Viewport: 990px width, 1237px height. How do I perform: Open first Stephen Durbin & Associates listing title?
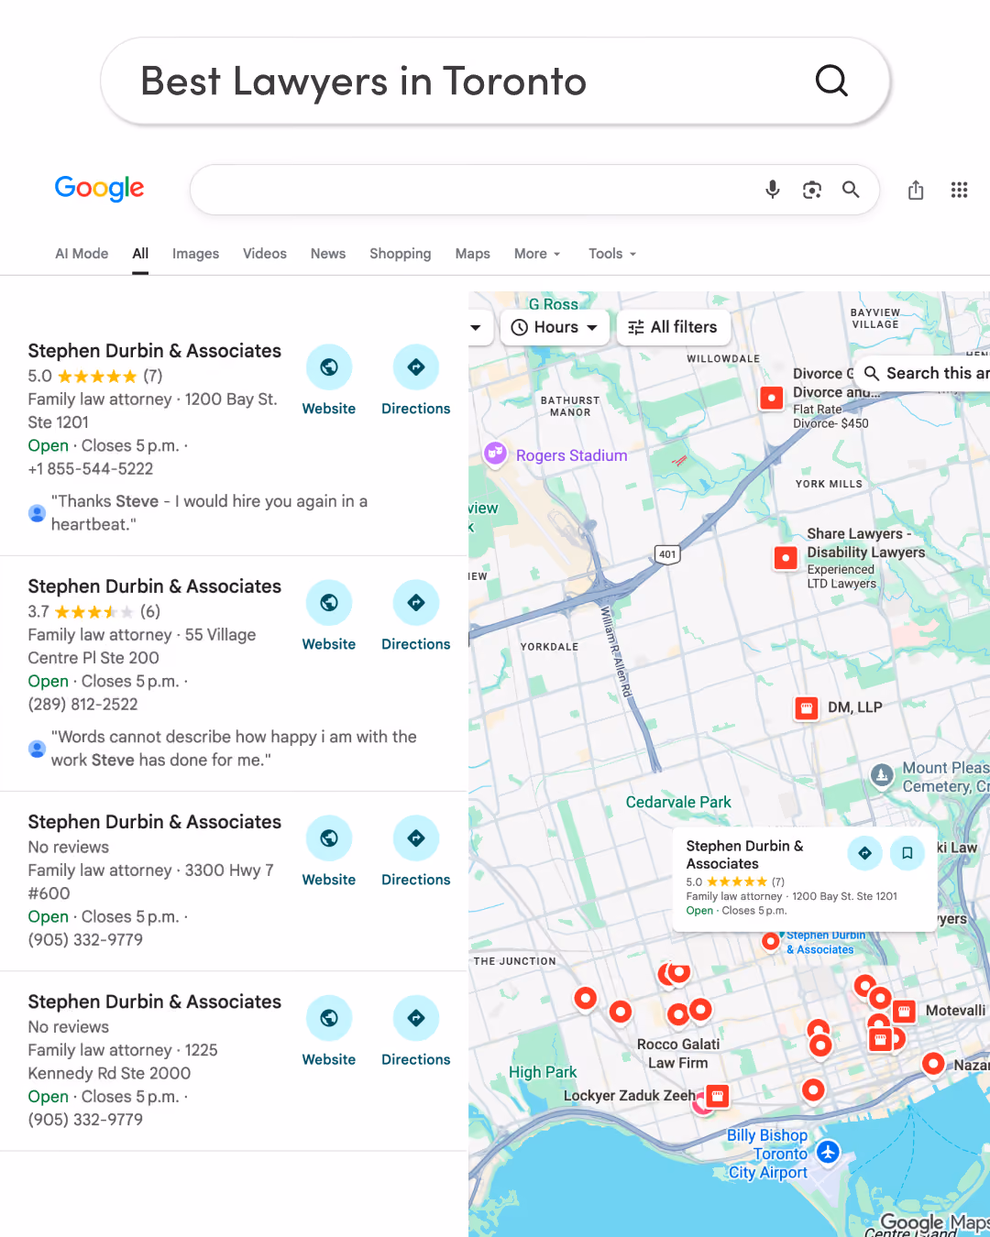(x=154, y=351)
